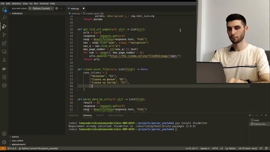Click the feedback icon in status bar
The height and width of the screenshot is (152, 270).
click(261, 148)
